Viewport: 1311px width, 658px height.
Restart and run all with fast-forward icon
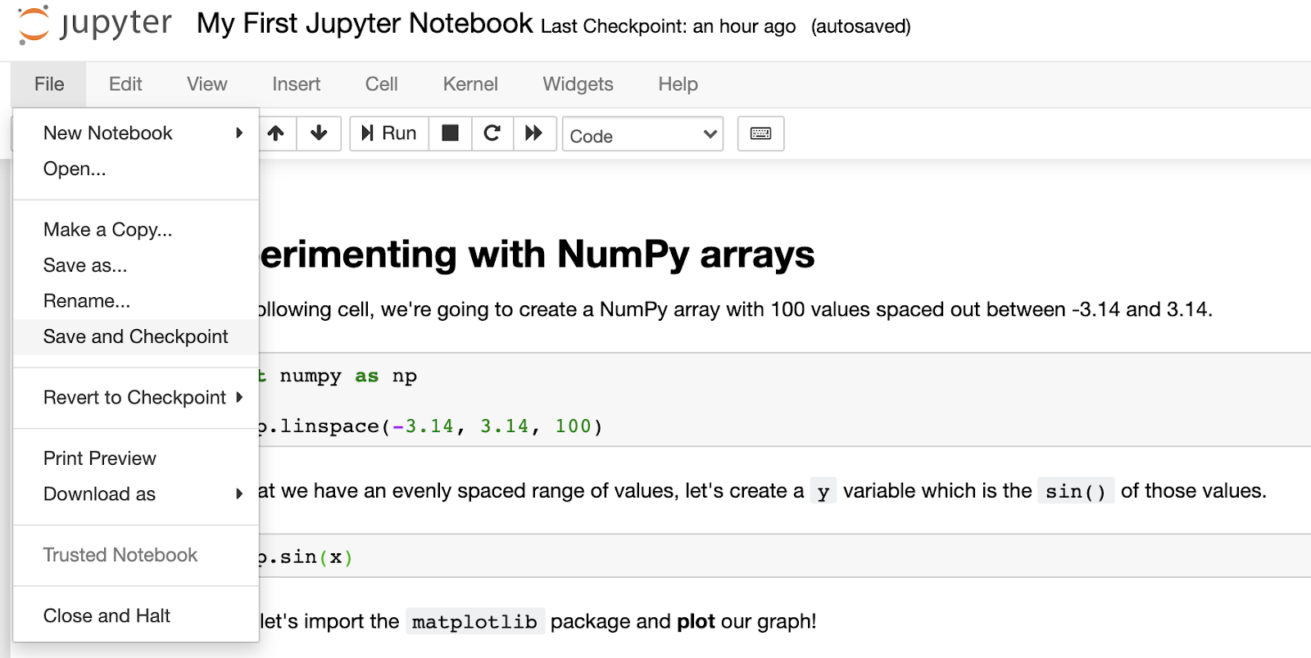(534, 133)
